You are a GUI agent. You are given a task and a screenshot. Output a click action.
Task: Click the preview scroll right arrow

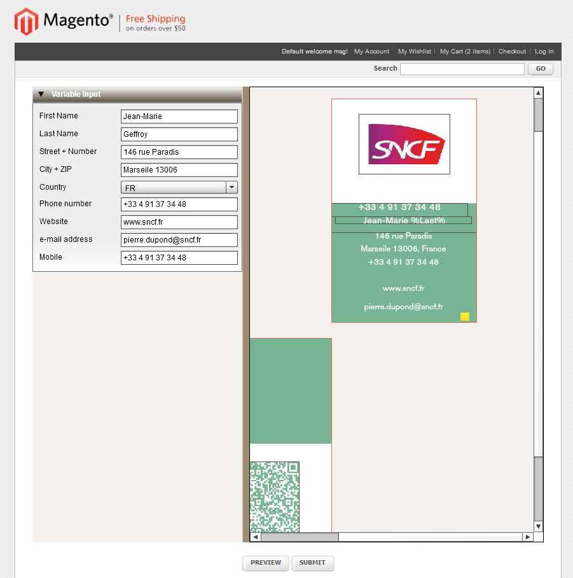(528, 537)
